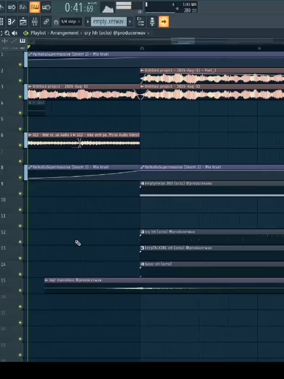This screenshot has width=284, height=379.
Task: Open Untitled project Part_1 clip menu icon
Action: click(142, 70)
